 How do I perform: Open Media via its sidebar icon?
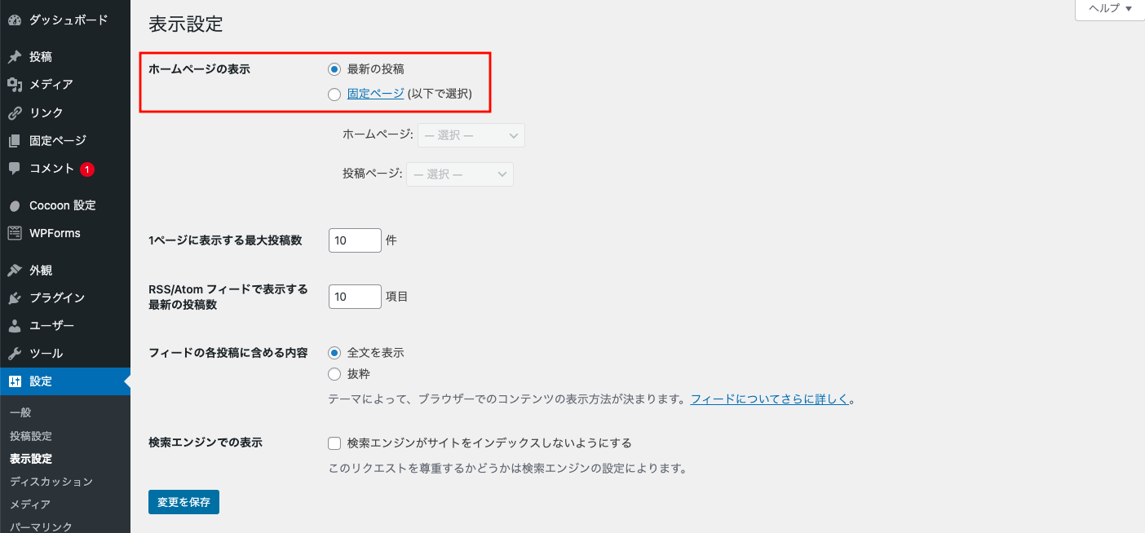coord(15,85)
